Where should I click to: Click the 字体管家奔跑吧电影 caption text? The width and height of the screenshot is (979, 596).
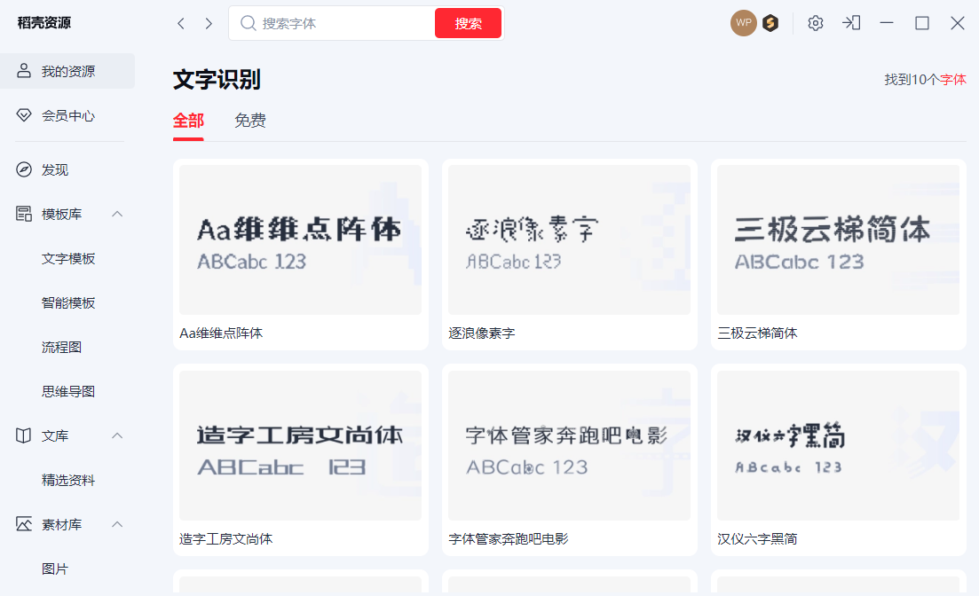509,538
